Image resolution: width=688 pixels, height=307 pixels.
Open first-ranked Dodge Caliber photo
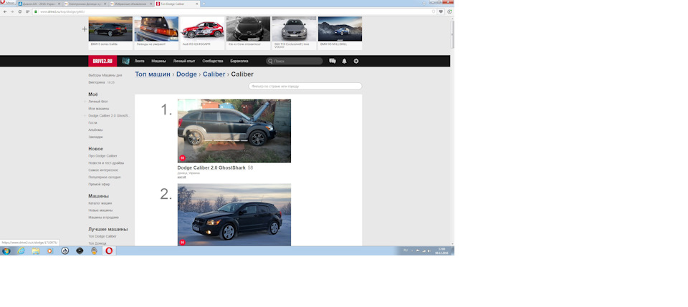[x=234, y=131]
